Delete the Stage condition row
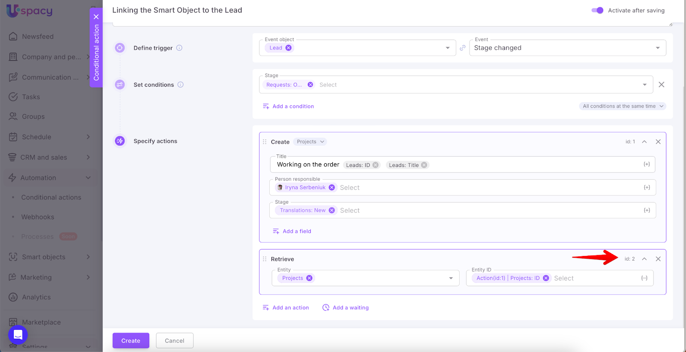686x352 pixels. pyautogui.click(x=662, y=85)
